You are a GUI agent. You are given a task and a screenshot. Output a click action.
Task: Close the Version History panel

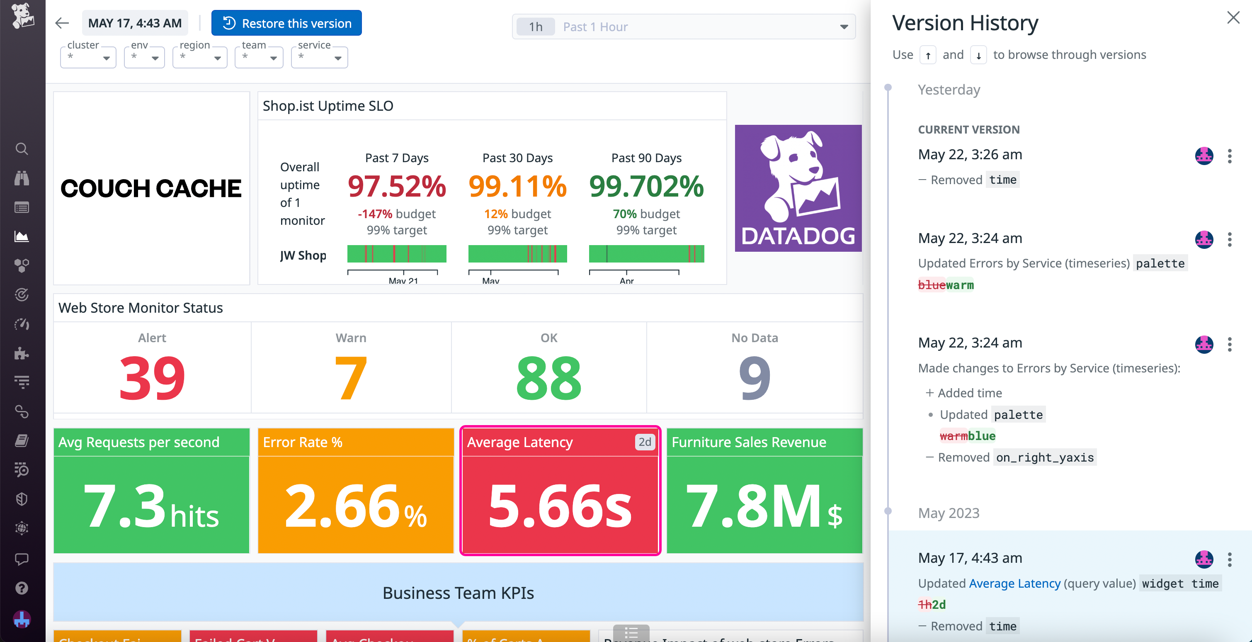coord(1233,17)
